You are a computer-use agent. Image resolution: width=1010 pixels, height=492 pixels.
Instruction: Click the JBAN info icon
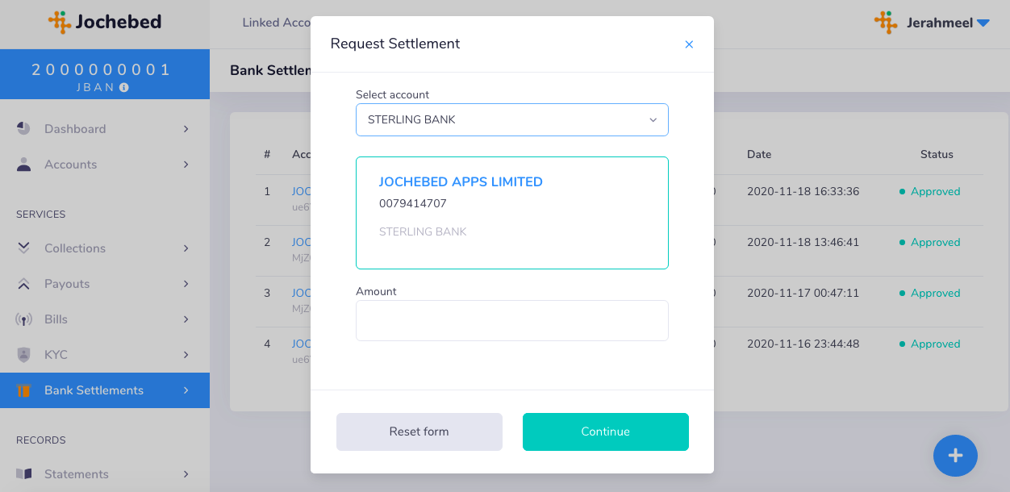click(124, 87)
